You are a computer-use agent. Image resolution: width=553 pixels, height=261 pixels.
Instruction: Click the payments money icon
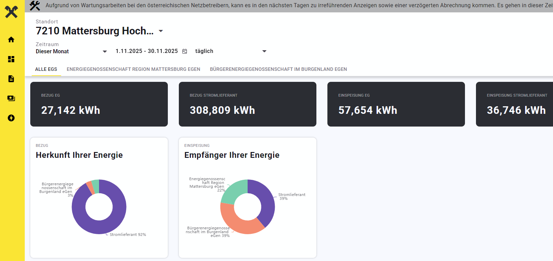(x=11, y=98)
